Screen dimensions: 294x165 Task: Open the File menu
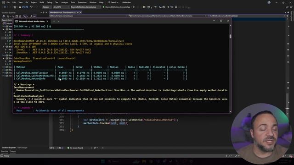(x=8, y=2)
